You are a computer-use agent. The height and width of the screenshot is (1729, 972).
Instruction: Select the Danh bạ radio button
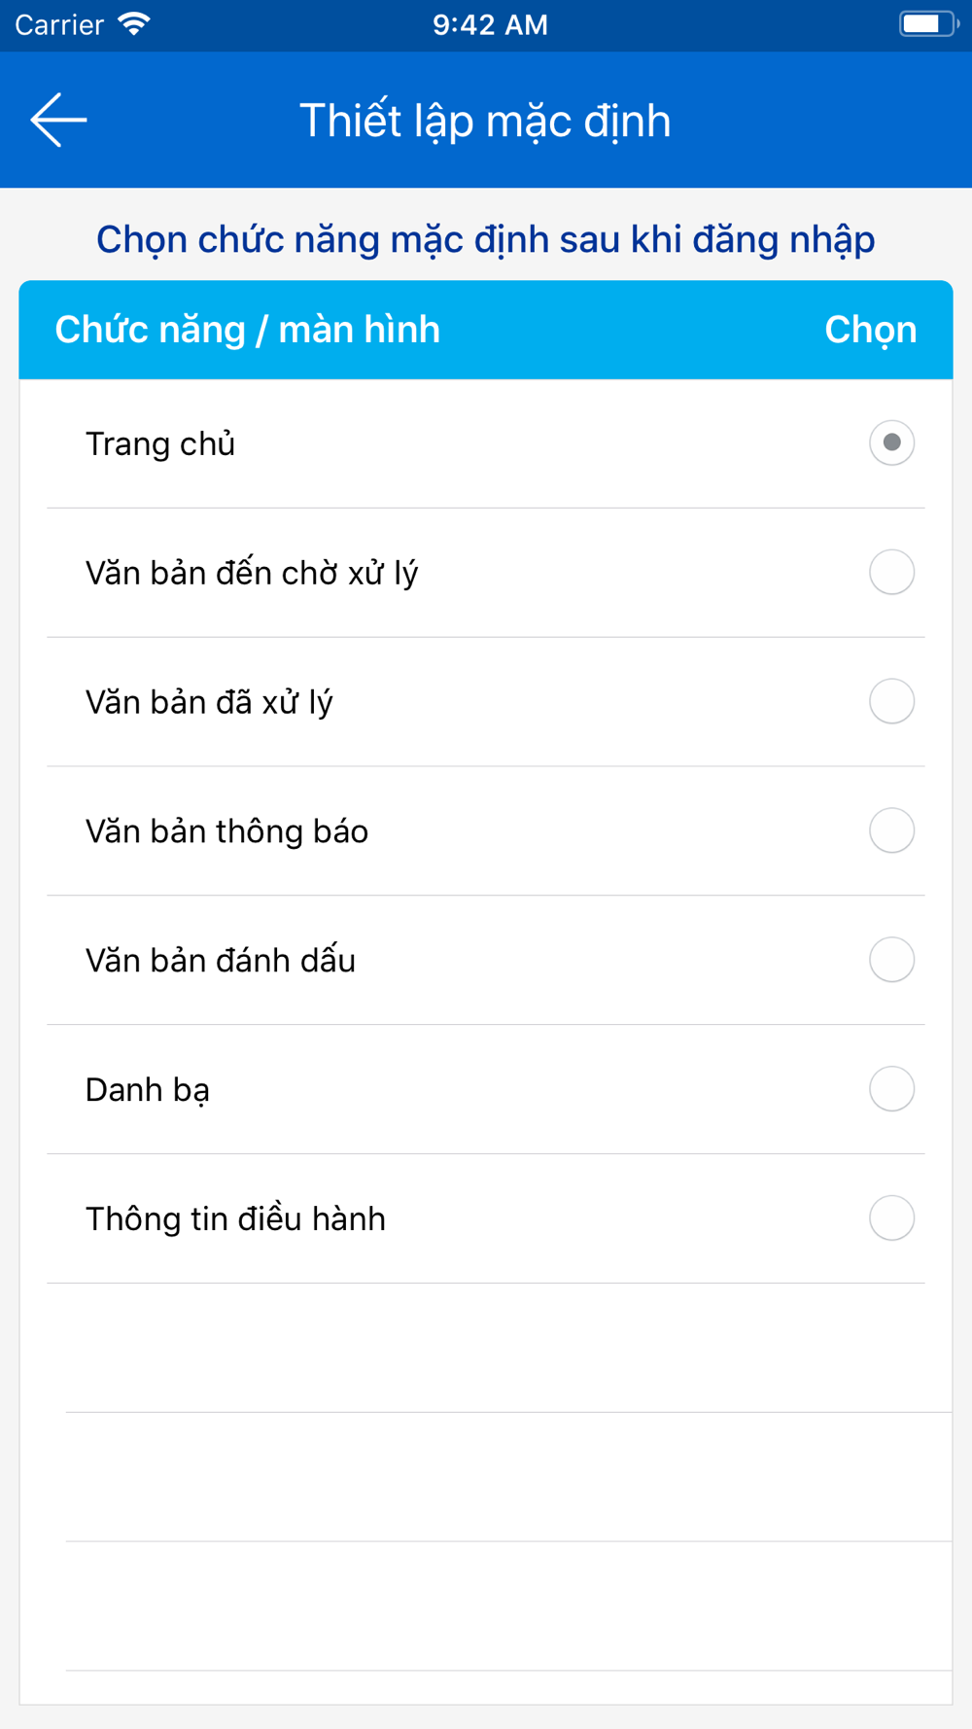coord(891,1089)
